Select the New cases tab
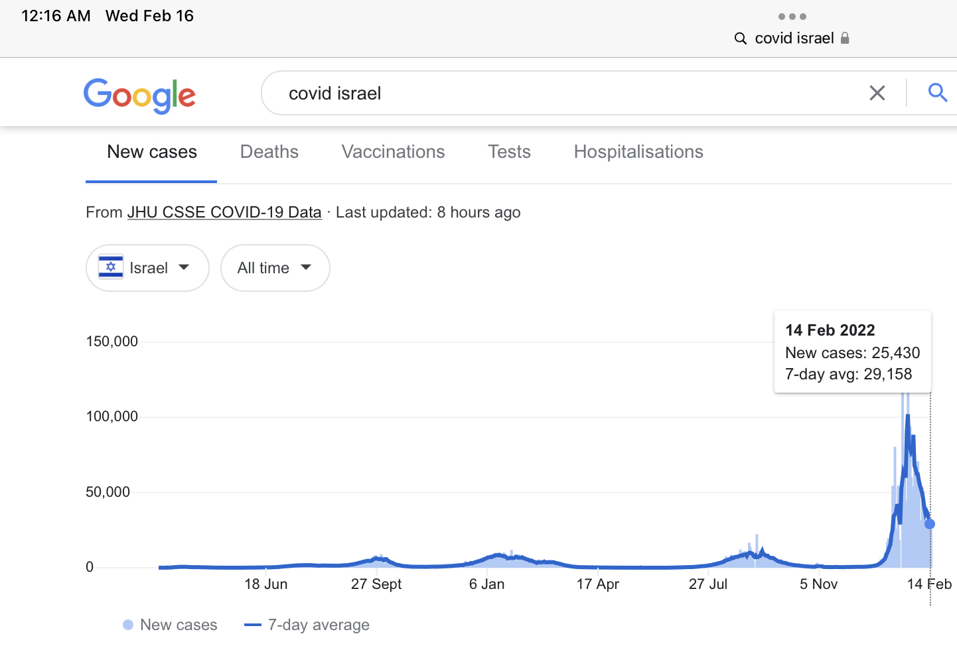 pyautogui.click(x=152, y=152)
